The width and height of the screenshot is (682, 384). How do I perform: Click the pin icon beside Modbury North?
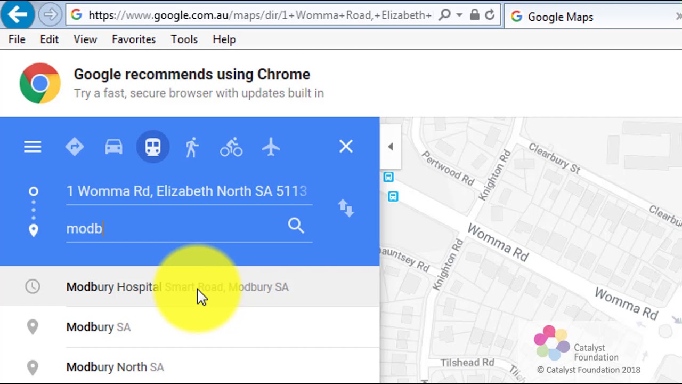[33, 367]
